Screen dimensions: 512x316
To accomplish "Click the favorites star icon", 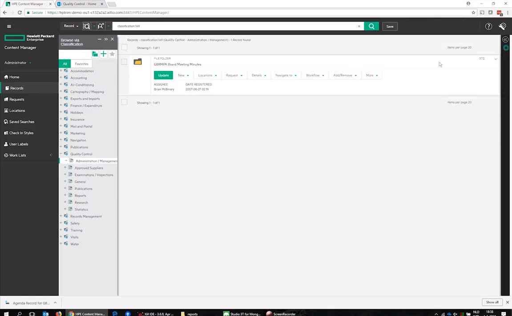I will pyautogui.click(x=112, y=54).
